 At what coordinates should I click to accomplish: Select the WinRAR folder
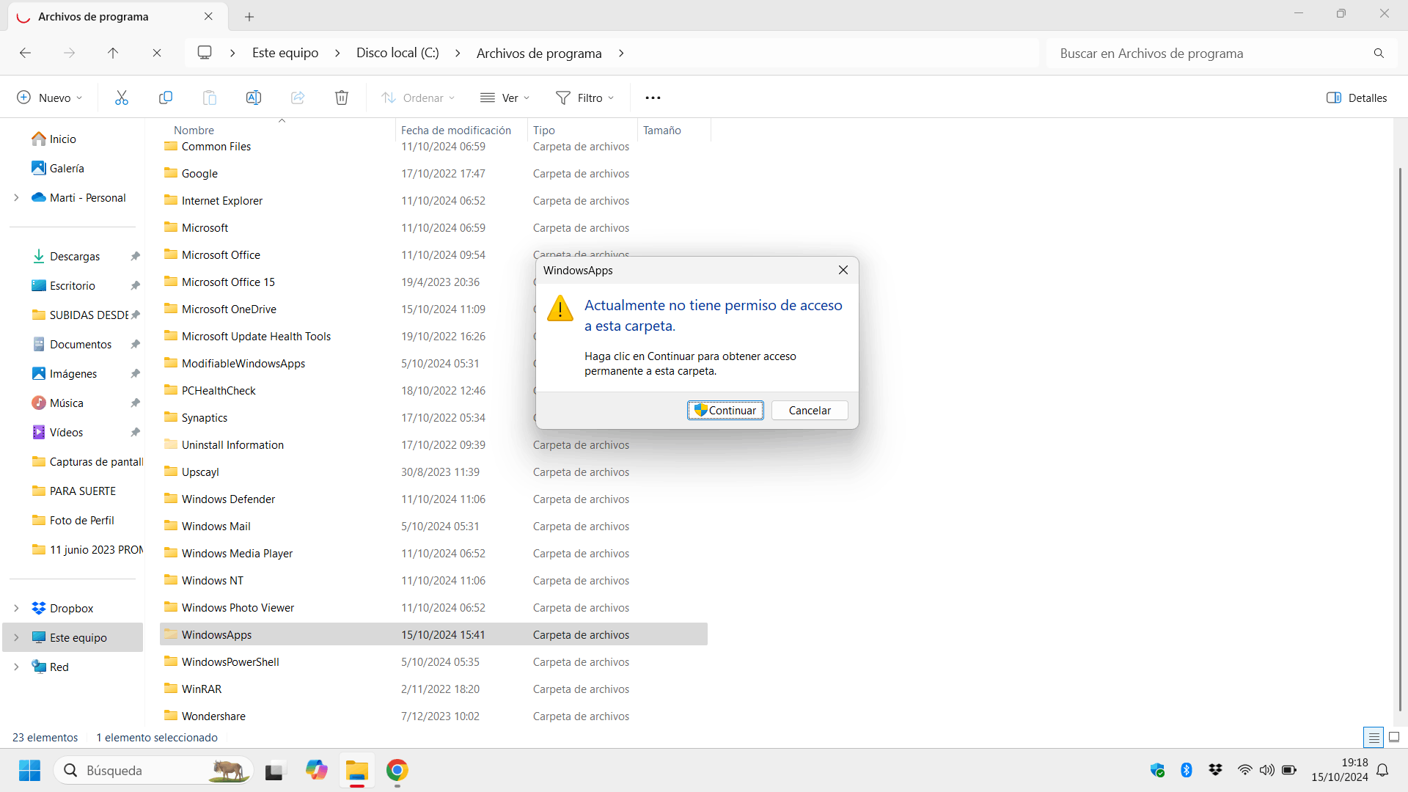(x=433, y=689)
